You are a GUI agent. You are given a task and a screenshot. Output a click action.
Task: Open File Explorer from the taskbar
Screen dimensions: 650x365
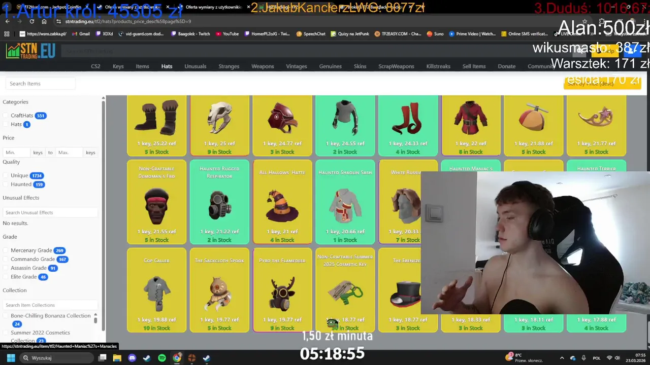pos(117,358)
